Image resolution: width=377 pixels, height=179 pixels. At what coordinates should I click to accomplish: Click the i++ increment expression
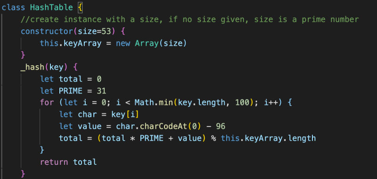[x=271, y=102]
